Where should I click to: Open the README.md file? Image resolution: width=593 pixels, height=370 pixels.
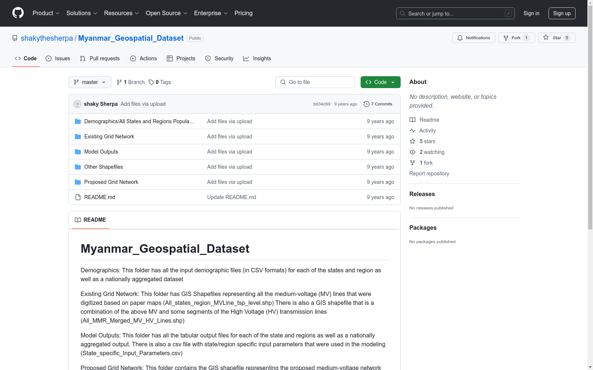coord(100,197)
